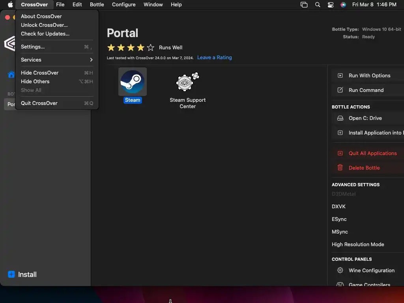Click the Leave a Rating link
The width and height of the screenshot is (404, 303).
tap(214, 58)
